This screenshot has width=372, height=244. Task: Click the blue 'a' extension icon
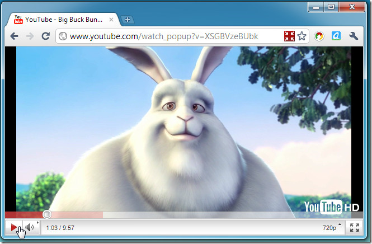[336, 36]
